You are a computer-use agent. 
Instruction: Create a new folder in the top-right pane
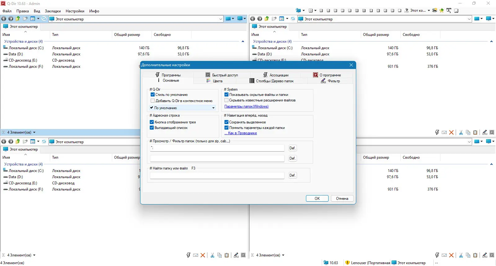coord(274,19)
